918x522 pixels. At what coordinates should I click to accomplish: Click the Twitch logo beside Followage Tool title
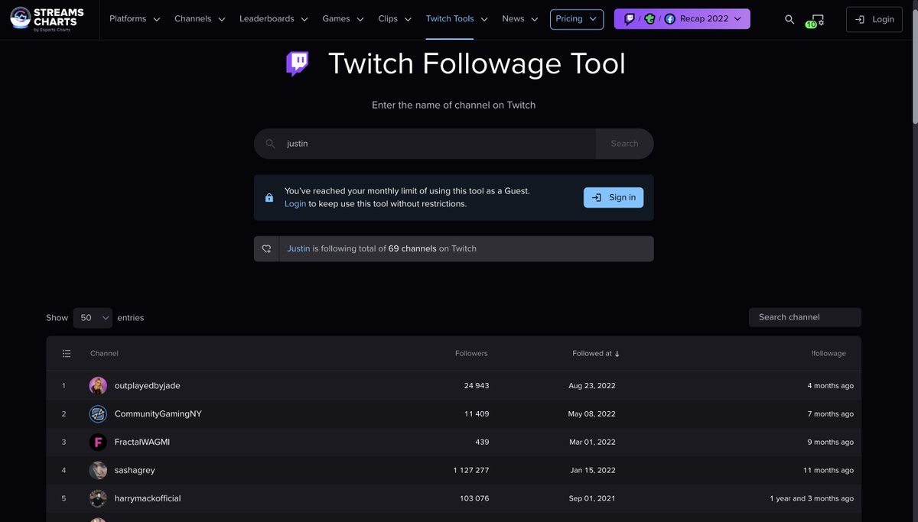(297, 64)
